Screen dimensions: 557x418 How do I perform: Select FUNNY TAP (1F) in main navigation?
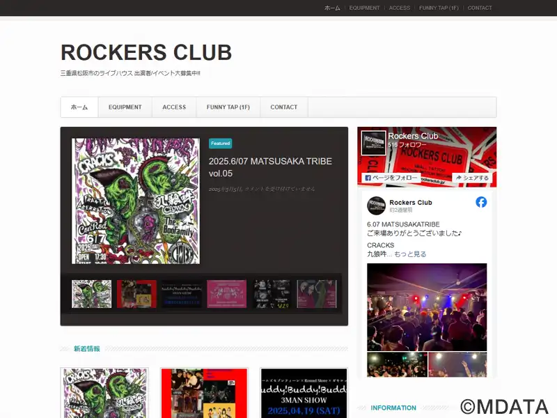(228, 107)
